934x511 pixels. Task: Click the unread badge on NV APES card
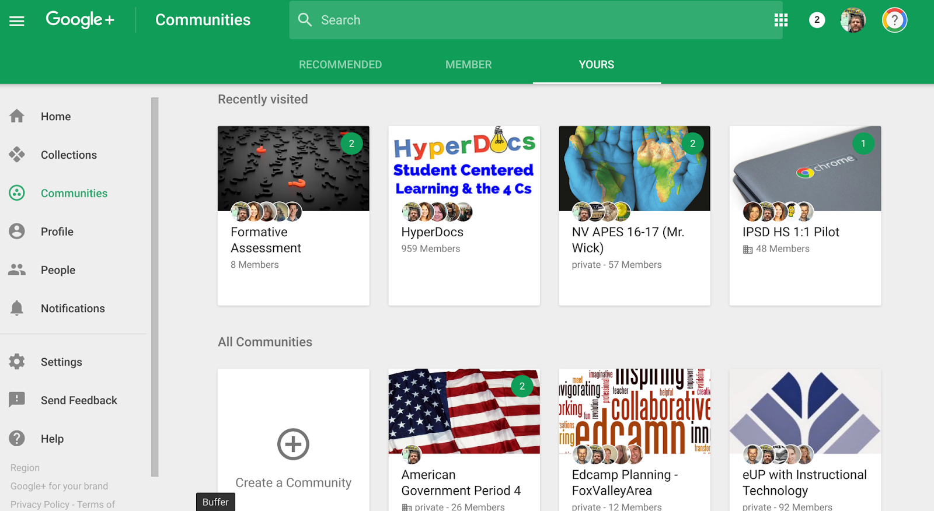693,143
